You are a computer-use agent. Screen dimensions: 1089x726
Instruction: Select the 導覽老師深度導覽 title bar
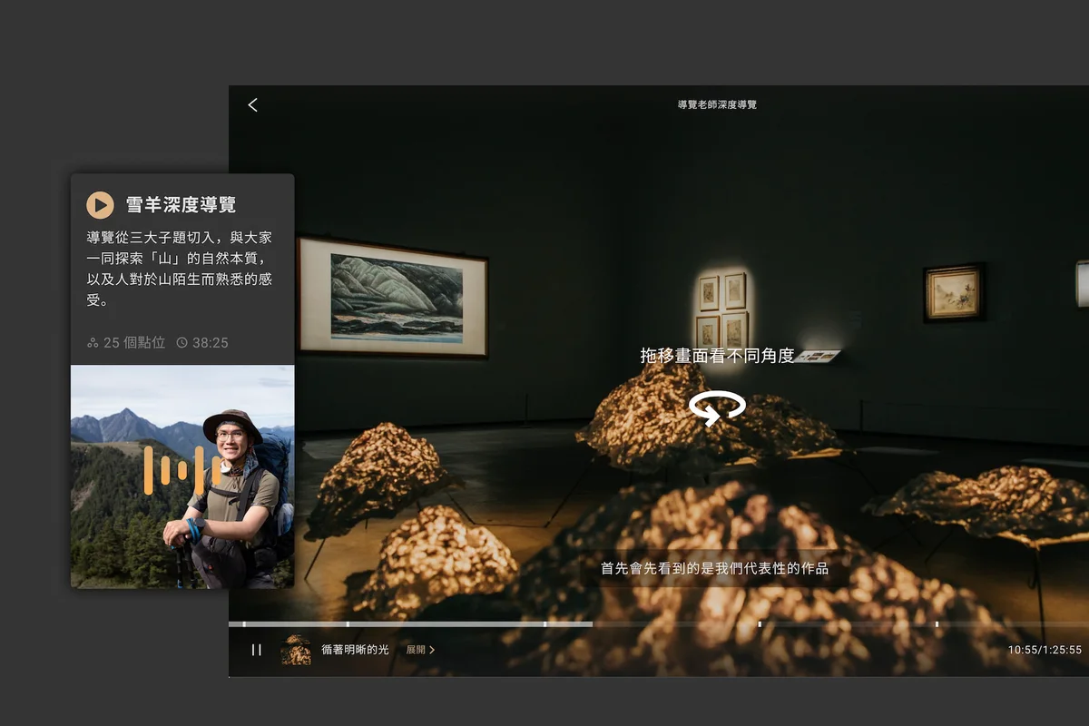click(x=716, y=105)
